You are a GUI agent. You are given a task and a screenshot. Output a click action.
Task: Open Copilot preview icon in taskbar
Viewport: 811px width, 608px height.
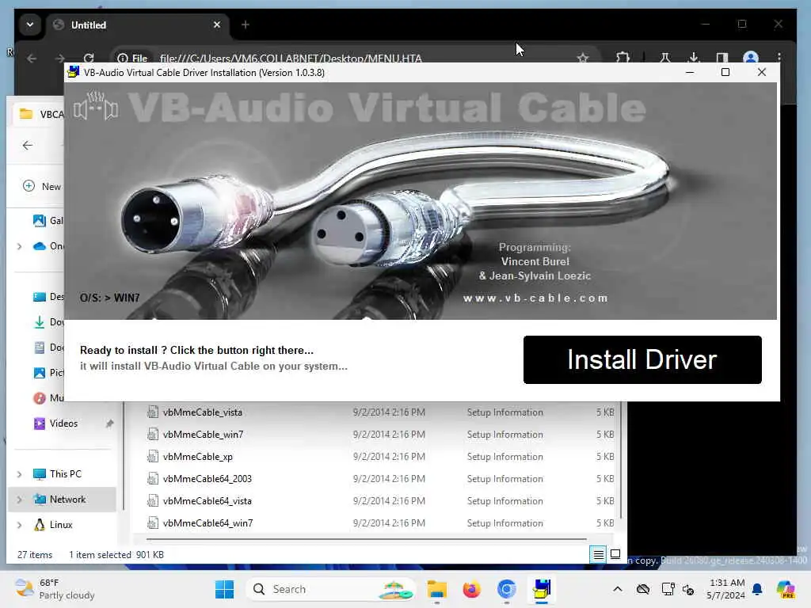786,589
